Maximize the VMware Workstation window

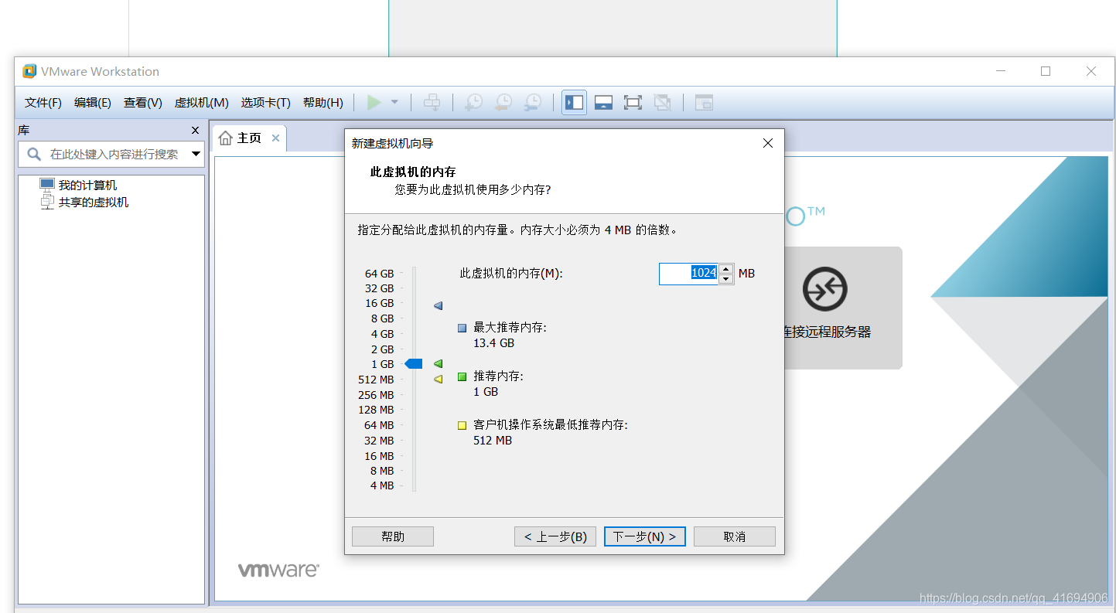pos(1046,71)
